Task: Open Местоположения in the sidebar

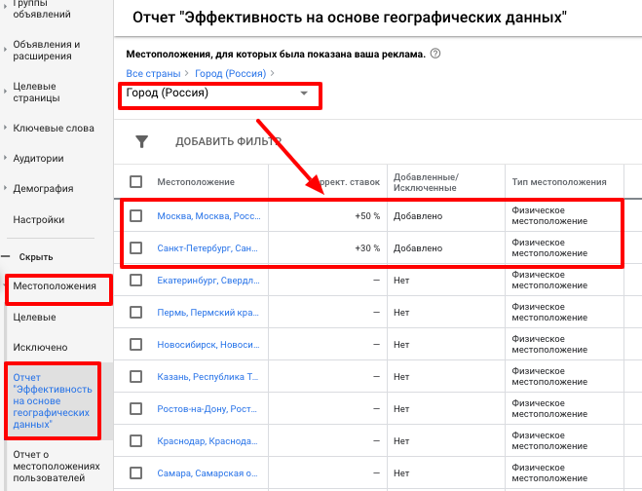Action: (x=55, y=286)
